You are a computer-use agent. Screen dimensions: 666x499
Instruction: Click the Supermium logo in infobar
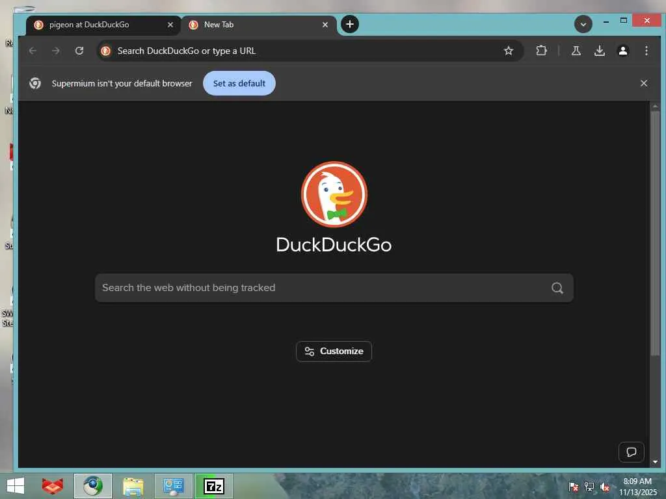35,83
